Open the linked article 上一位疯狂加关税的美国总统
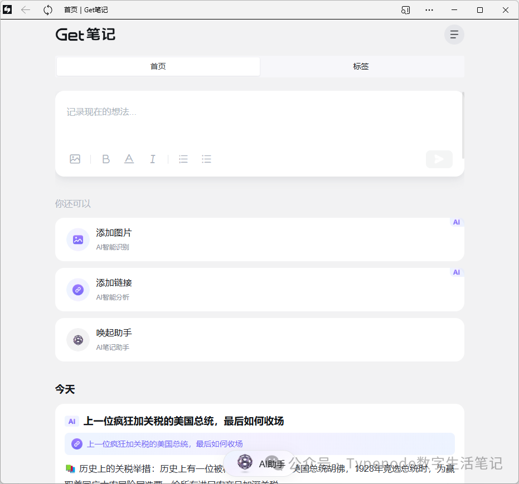519x484 pixels. click(164, 444)
